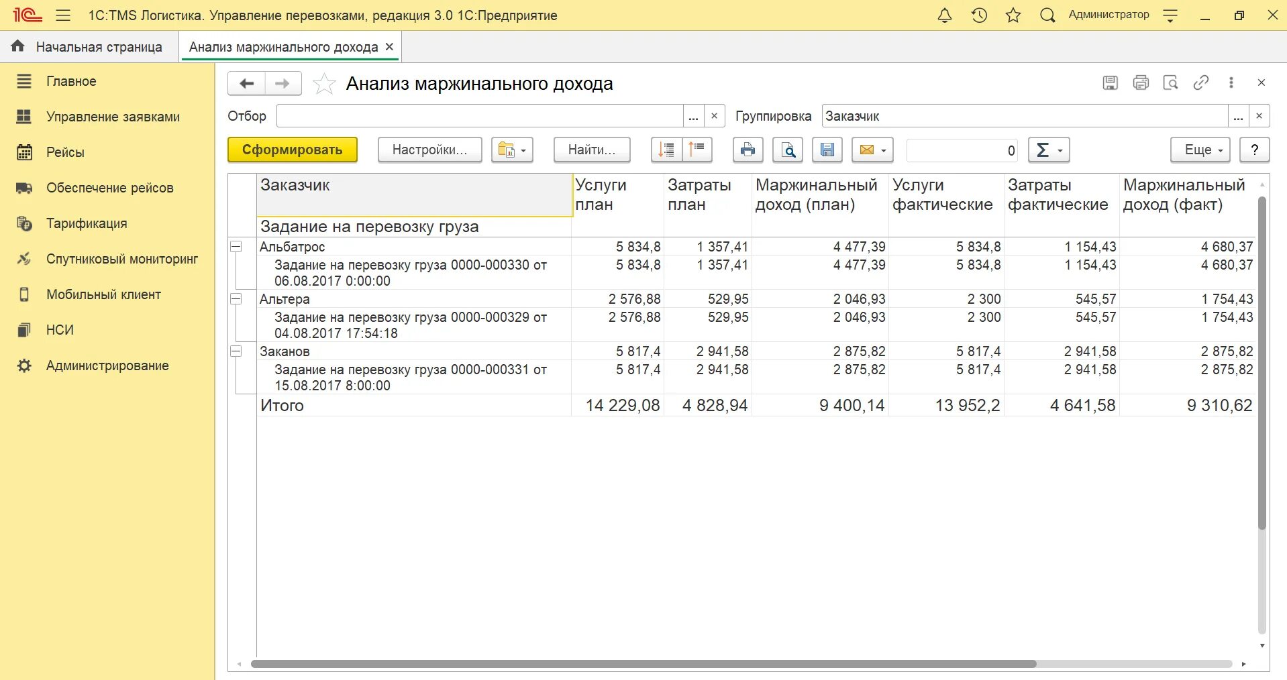This screenshot has width=1287, height=680.
Task: Switch to Начальная страница tab
Action: [x=88, y=47]
